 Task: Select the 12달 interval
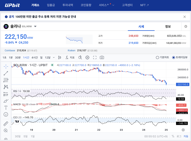pyautogui.click(x=48, y=57)
